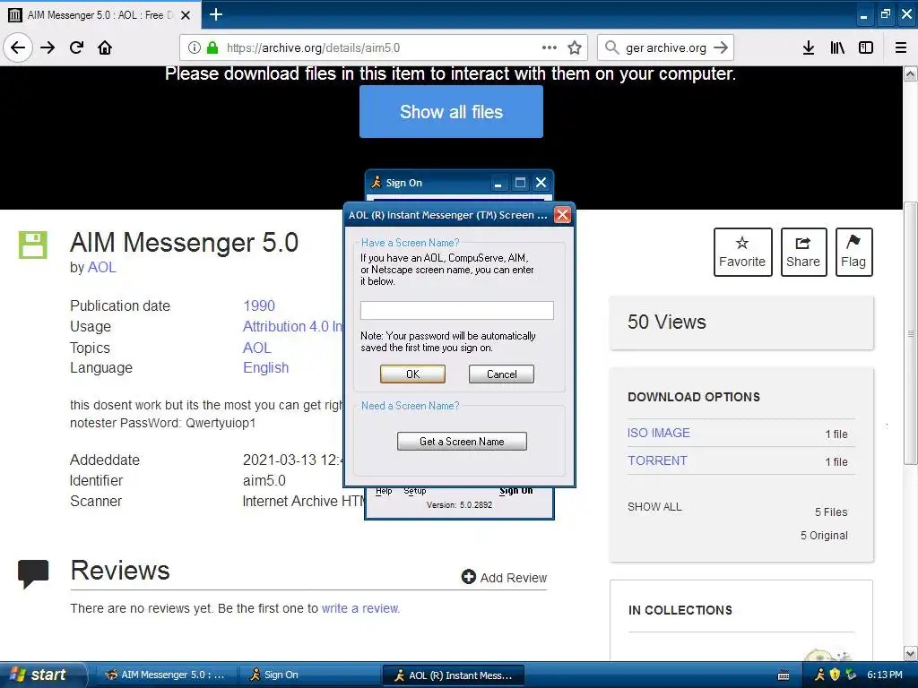The image size is (918, 688).
Task: Bookmark this page with the star icon
Action: pyautogui.click(x=575, y=47)
